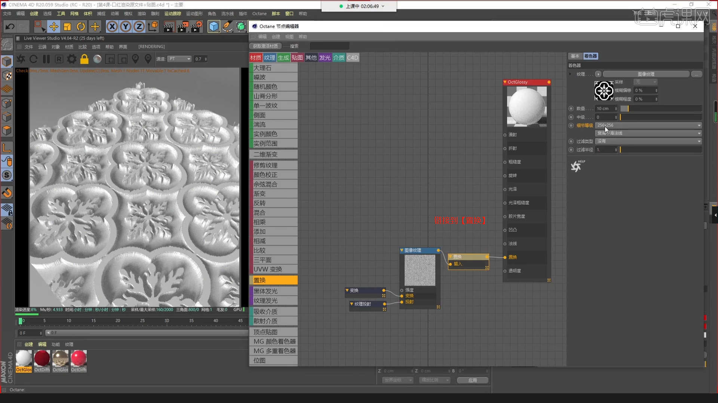Toggle 纹理 node category filter
Viewport: 718px width, 403px height.
pyautogui.click(x=270, y=57)
